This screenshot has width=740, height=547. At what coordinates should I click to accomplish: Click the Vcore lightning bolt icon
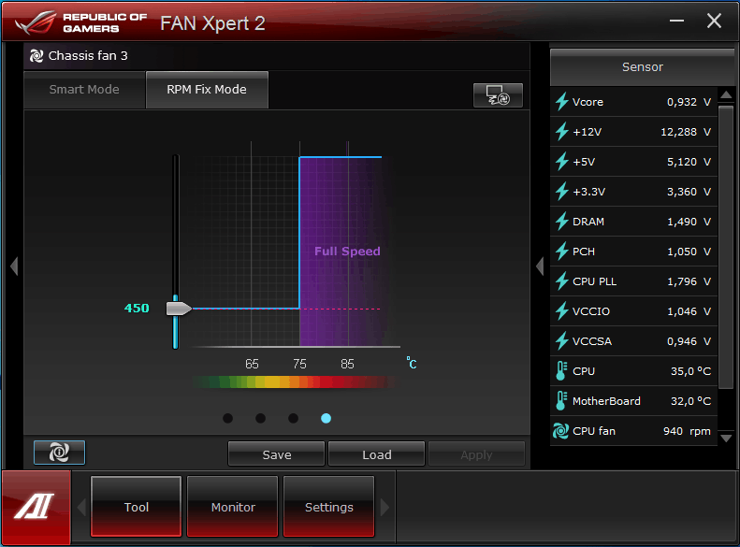point(561,102)
